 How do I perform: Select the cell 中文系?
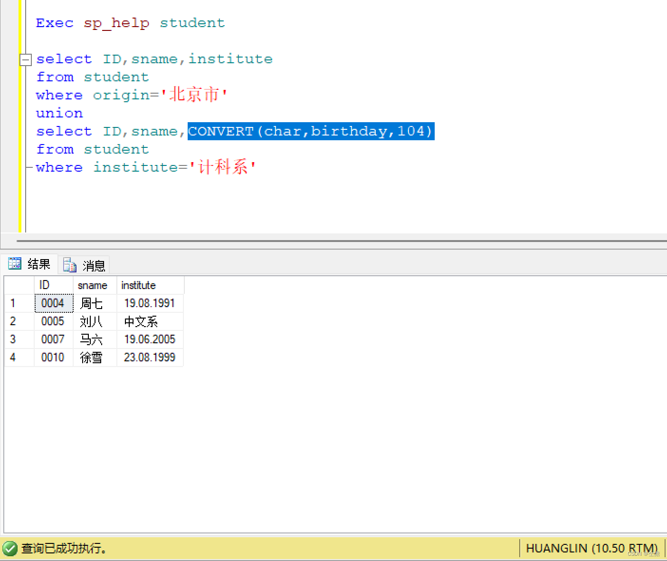coord(150,321)
